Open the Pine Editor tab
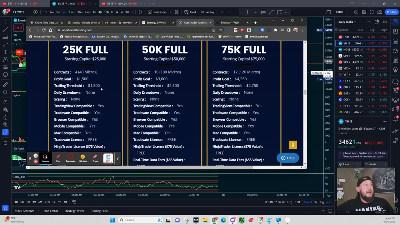The width and height of the screenshot is (400, 225). coord(51,211)
